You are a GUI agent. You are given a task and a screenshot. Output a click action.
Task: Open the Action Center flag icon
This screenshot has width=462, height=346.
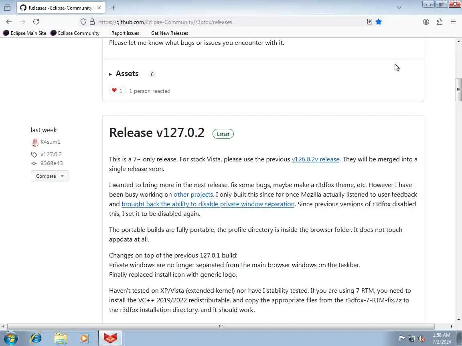pyautogui.click(x=401, y=338)
